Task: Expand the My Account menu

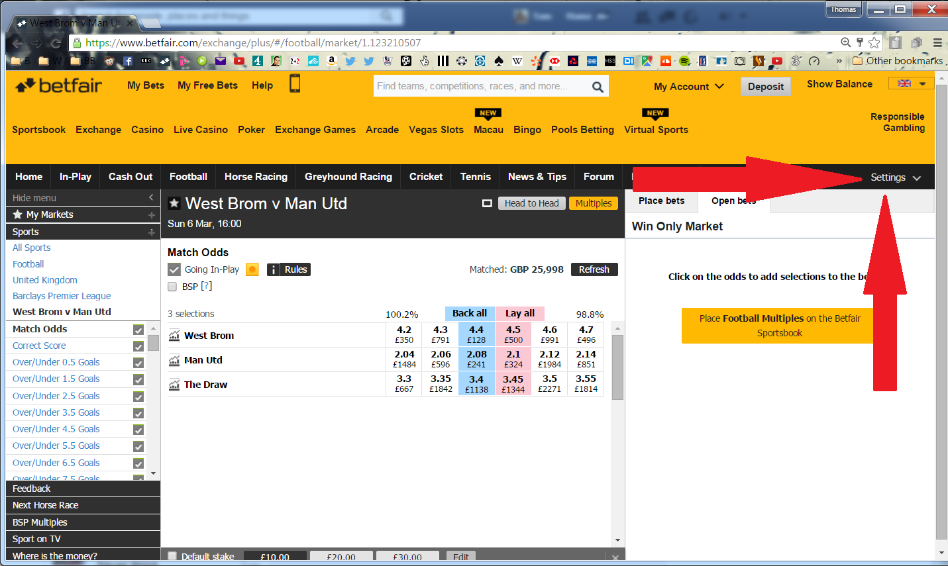Action: [x=688, y=87]
